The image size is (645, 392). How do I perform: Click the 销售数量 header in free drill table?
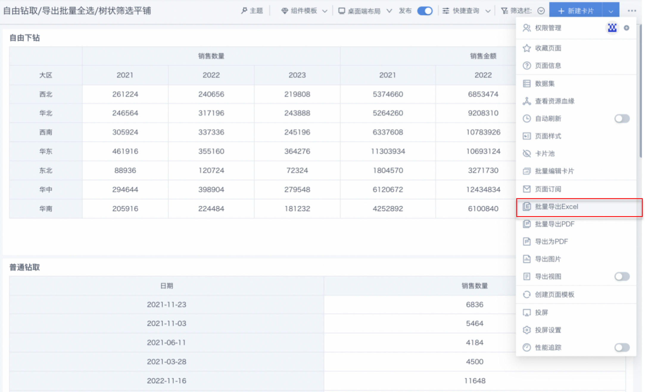point(211,56)
